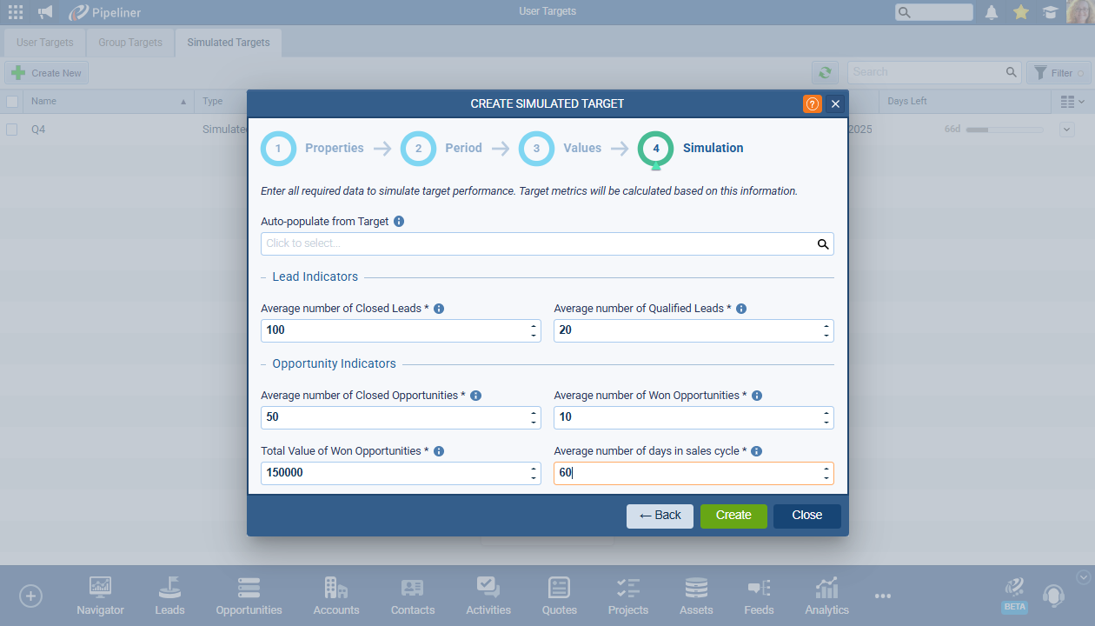1095x626 pixels.
Task: Expand the Q4 row dropdown arrow
Action: (1067, 130)
